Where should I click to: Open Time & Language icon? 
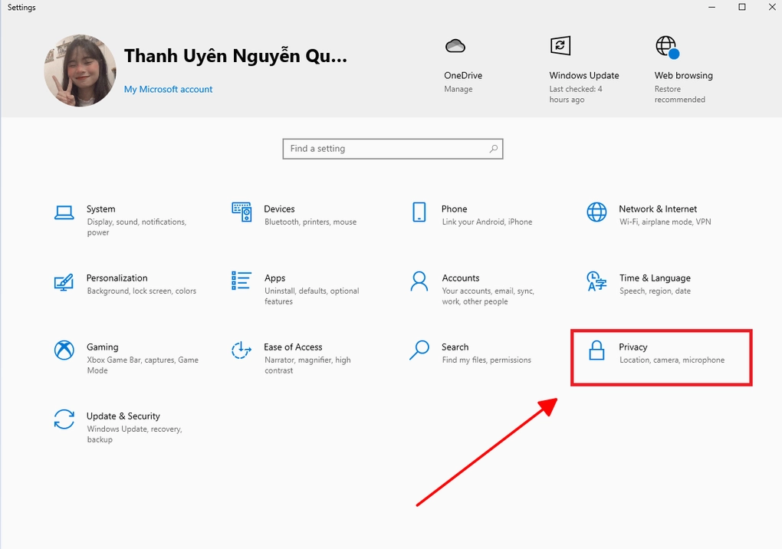coord(596,281)
